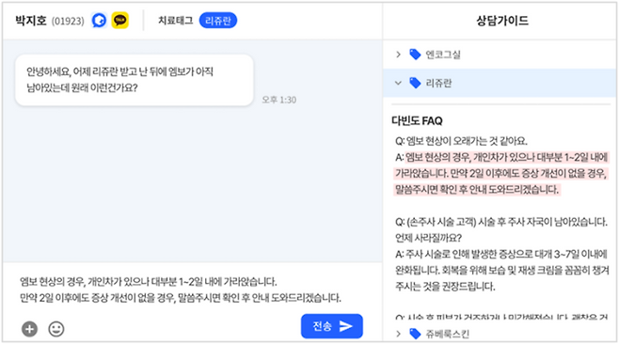Image resolution: width=619 pixels, height=344 pixels.
Task: Expand the 쥬베룩스킨 guide section
Action: coord(398,335)
